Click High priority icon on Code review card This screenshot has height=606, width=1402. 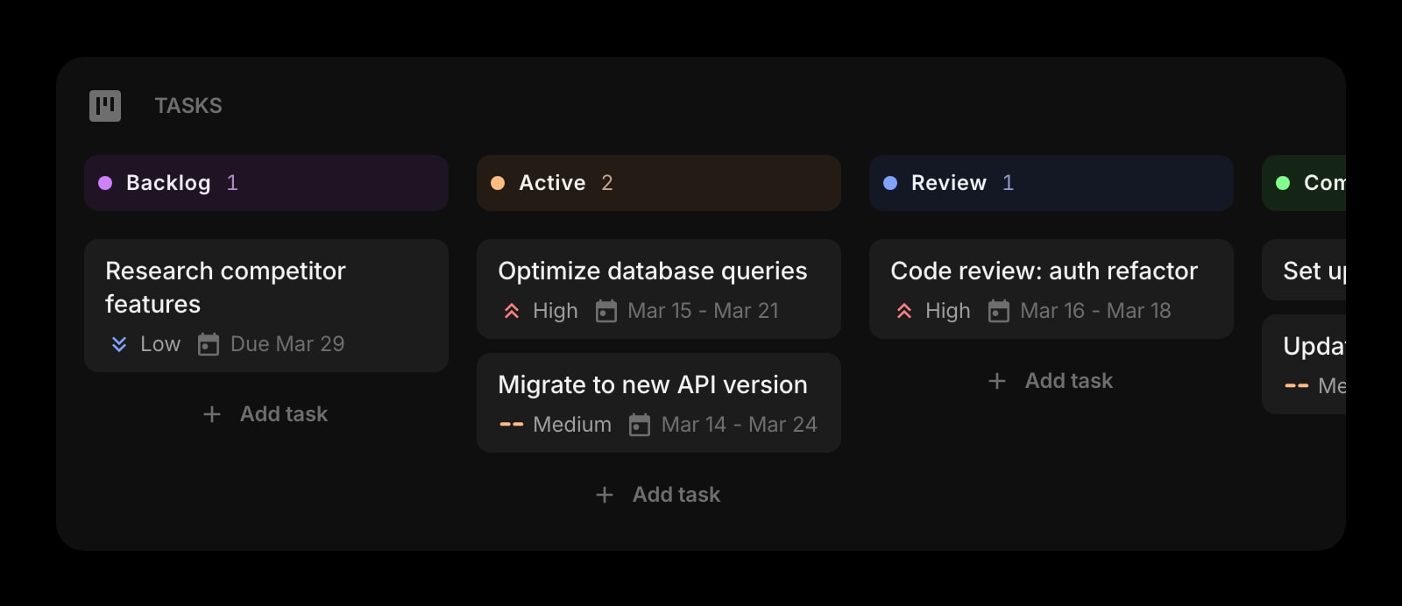(x=904, y=311)
